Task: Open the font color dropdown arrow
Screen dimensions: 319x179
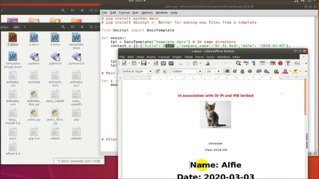Action: click(x=290, y=71)
